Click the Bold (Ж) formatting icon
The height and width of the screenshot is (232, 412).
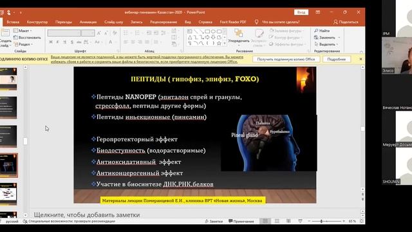pyautogui.click(x=51, y=42)
